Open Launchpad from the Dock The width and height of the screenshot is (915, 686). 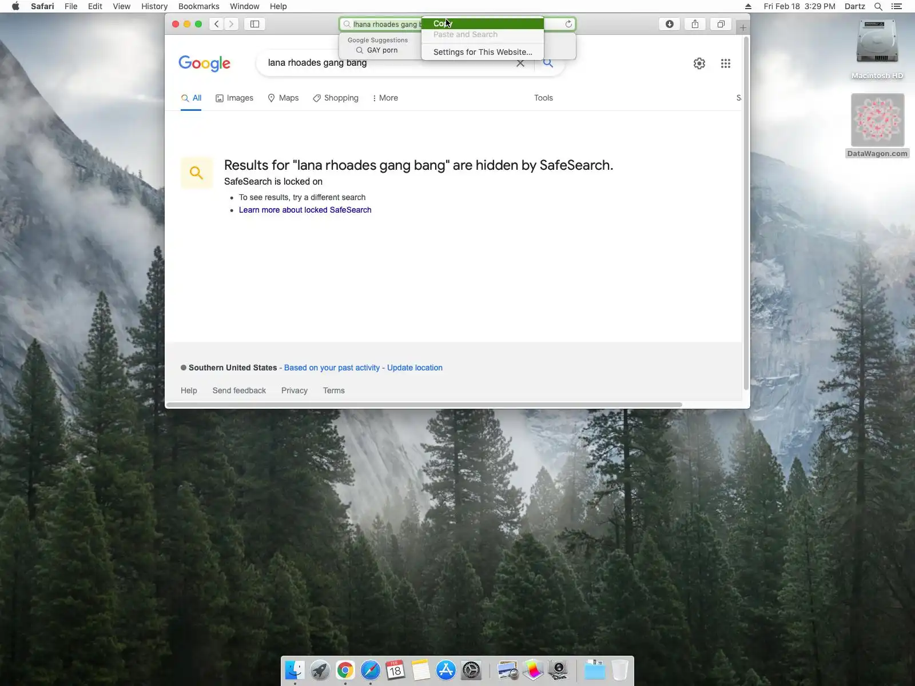pyautogui.click(x=320, y=670)
